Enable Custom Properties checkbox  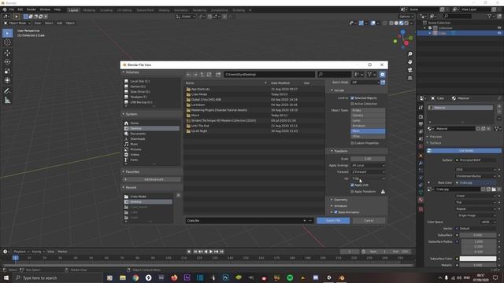point(352,143)
